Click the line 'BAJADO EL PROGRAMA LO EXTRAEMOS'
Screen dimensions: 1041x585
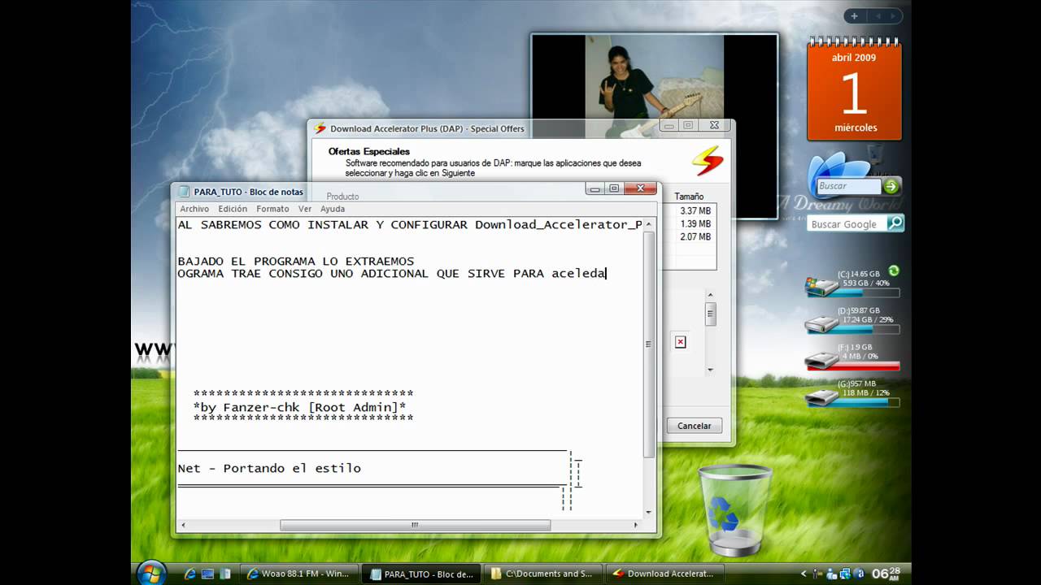pos(296,261)
